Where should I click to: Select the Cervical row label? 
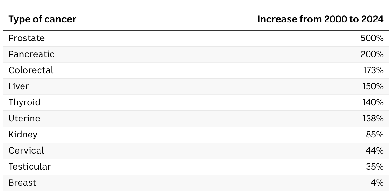coord(26,151)
